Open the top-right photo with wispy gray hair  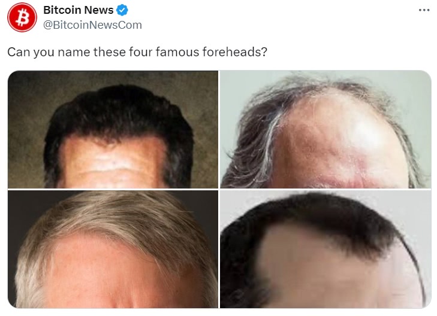pyautogui.click(x=326, y=129)
